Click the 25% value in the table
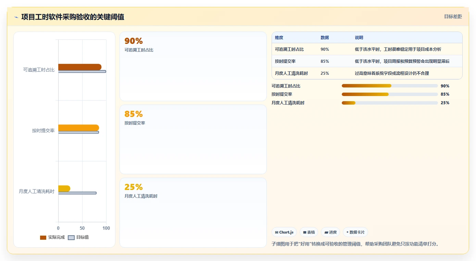The width and height of the screenshot is (476, 261). point(325,73)
